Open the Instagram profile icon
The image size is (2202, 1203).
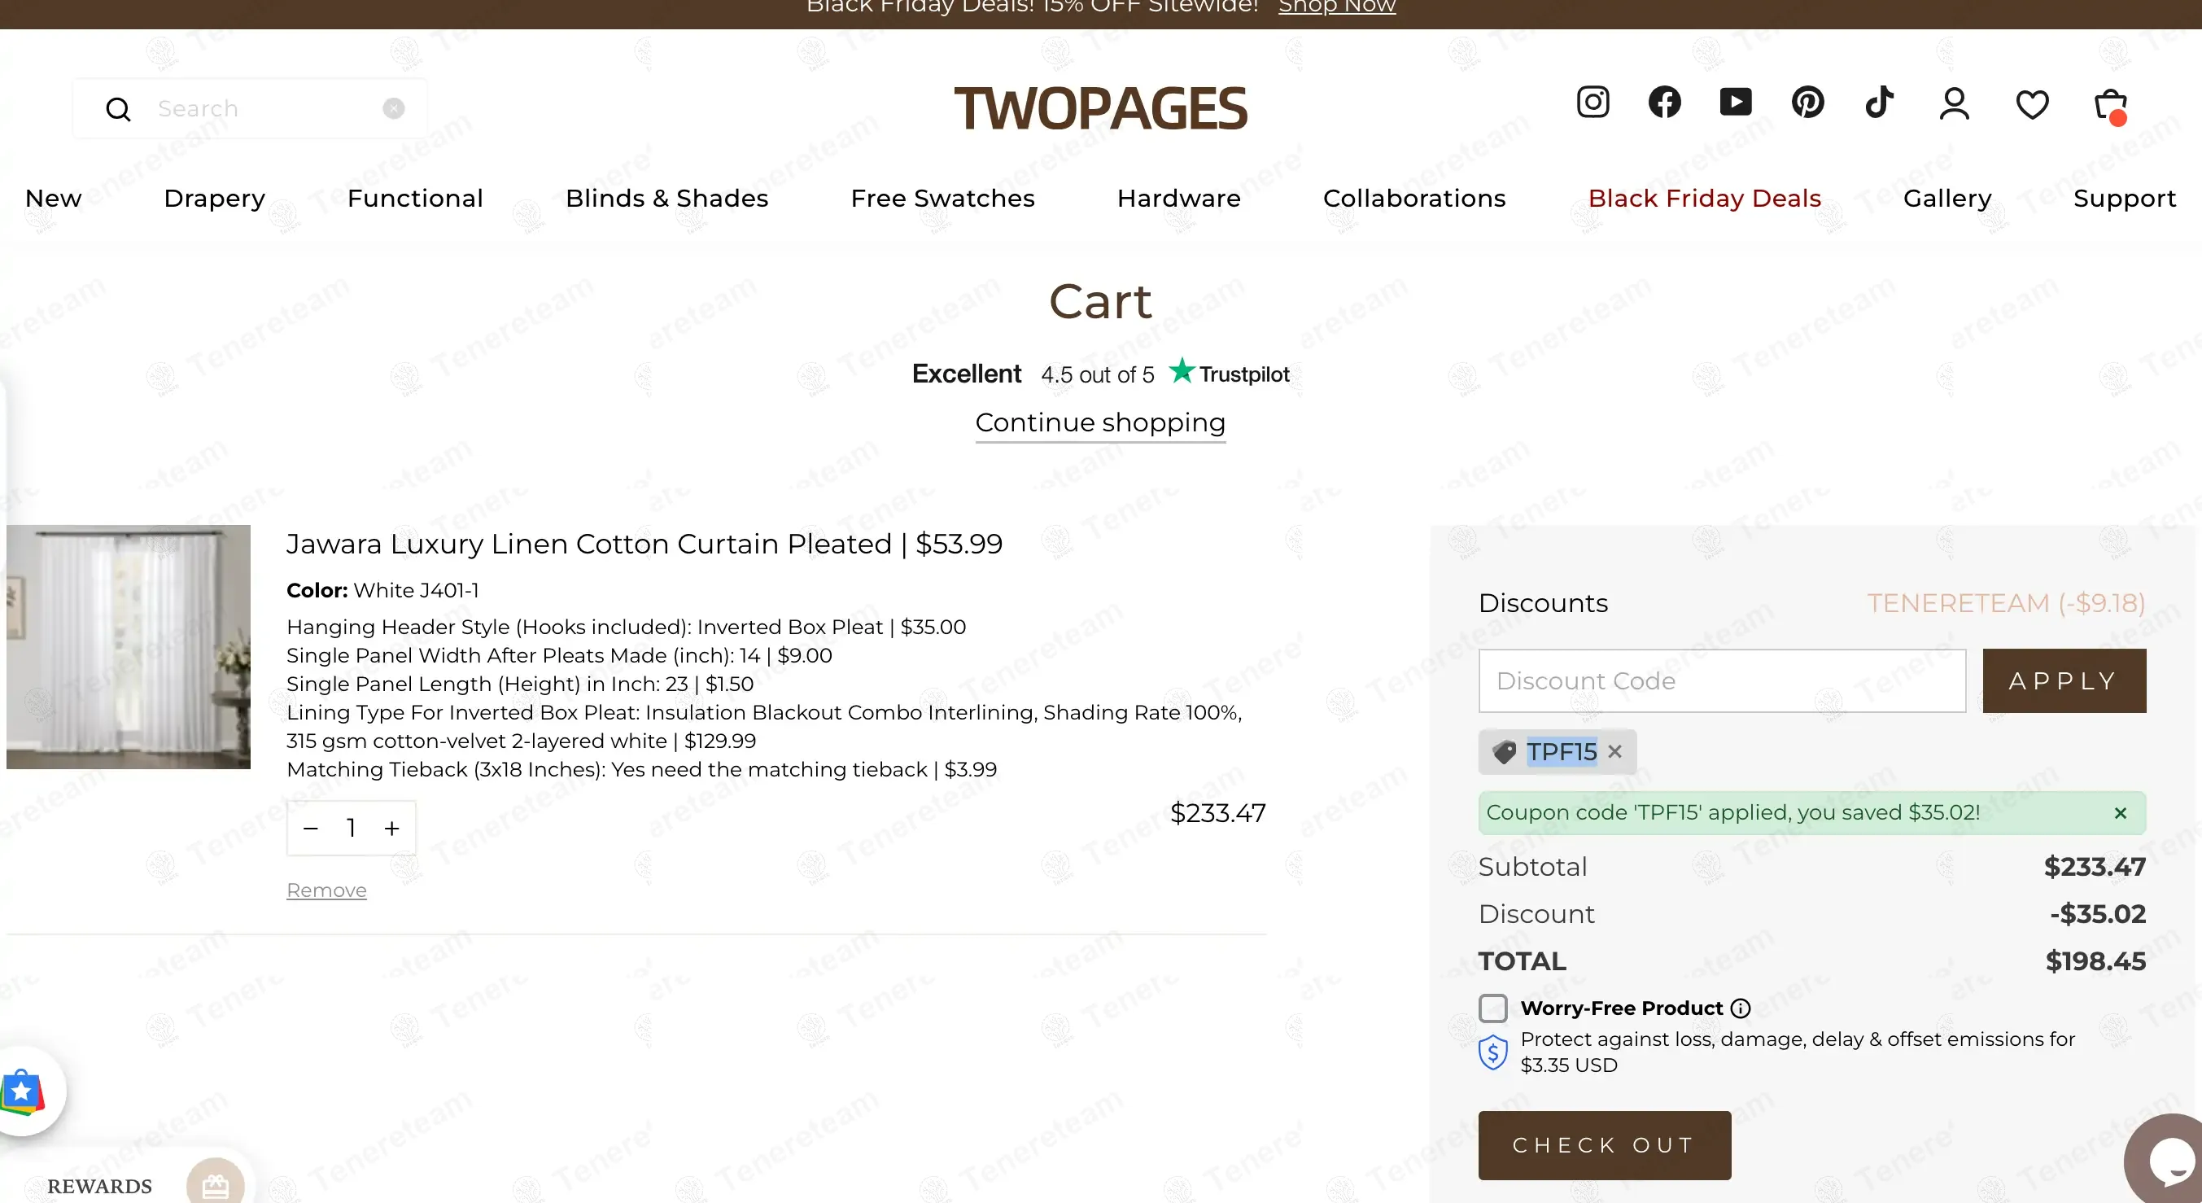tap(1593, 103)
